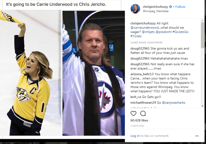206x144 pixels.
Task: Follow the chrisjerichofozzy account
Action: (180, 7)
